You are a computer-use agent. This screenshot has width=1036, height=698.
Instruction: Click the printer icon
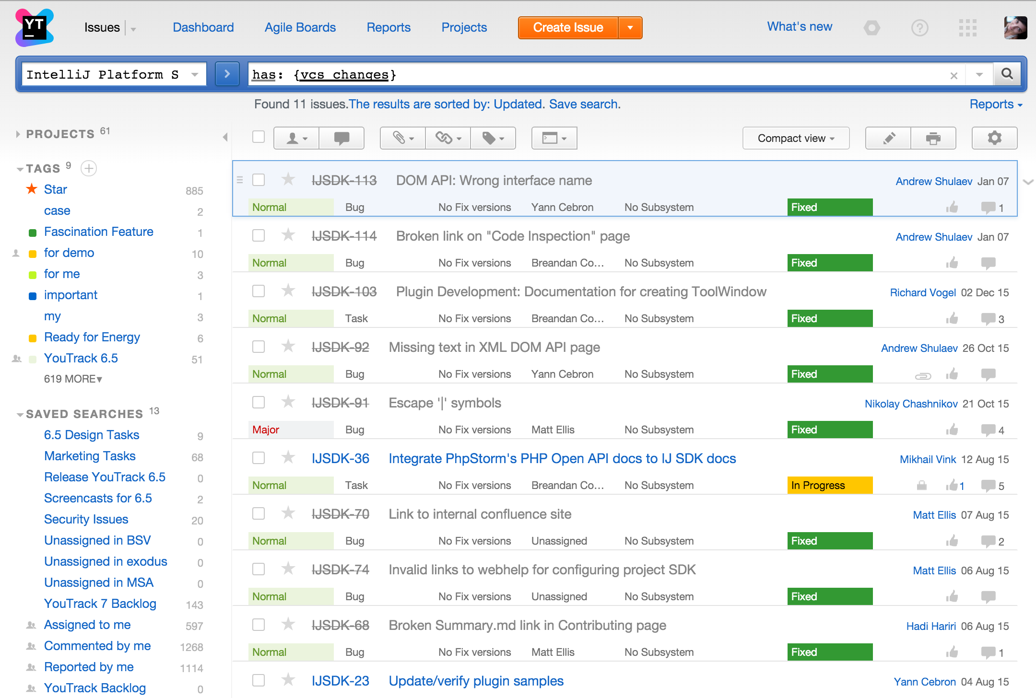pos(933,138)
